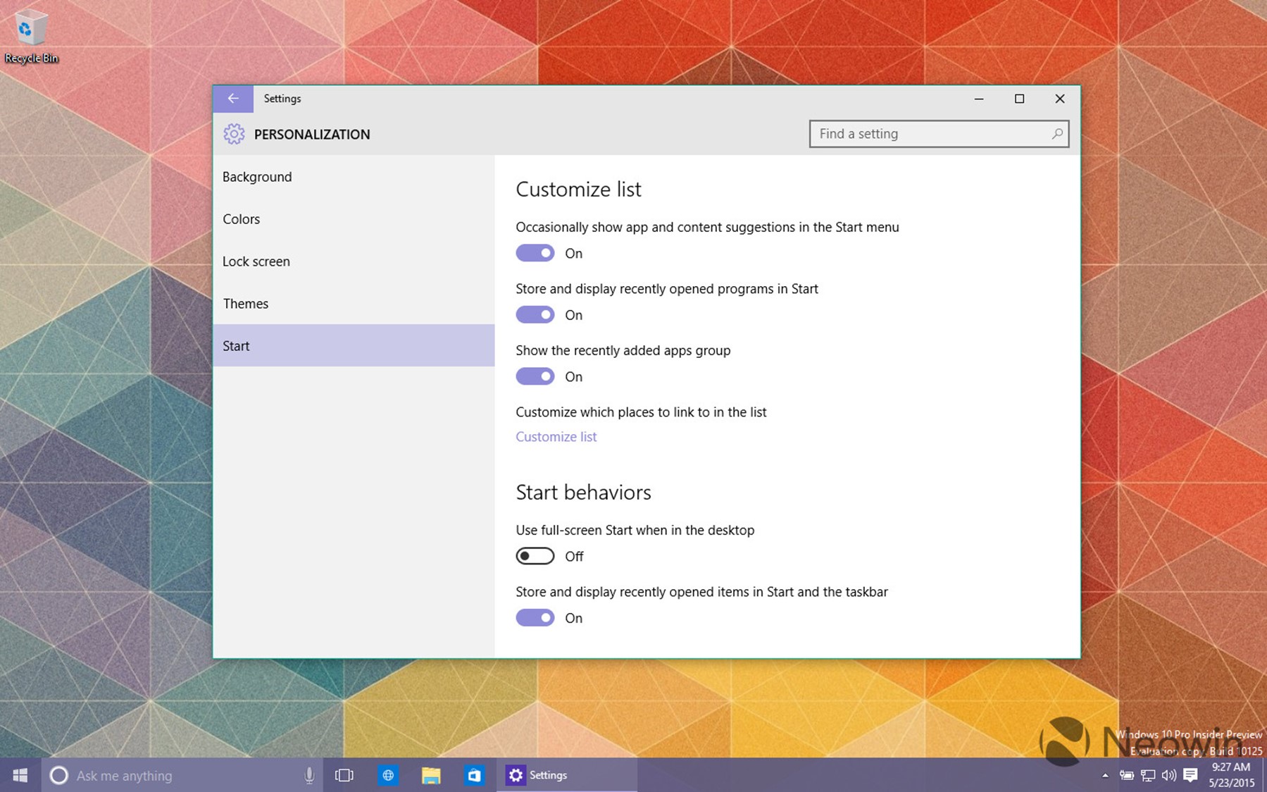The width and height of the screenshot is (1267, 792).
Task: Switch to the Lock screen section
Action: tap(256, 261)
